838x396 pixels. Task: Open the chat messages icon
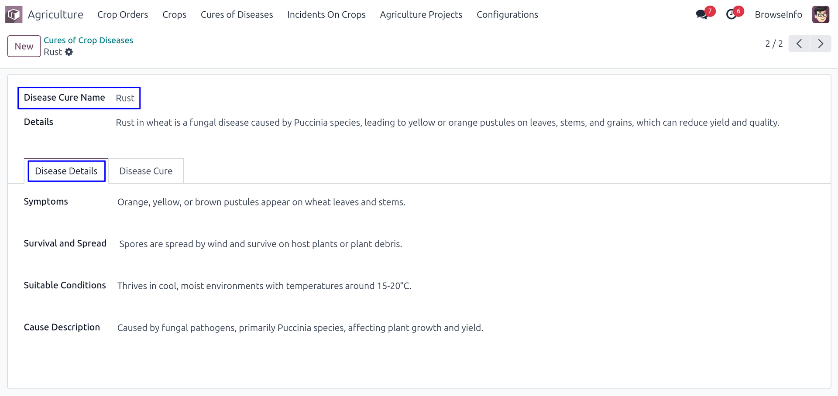pyautogui.click(x=702, y=14)
